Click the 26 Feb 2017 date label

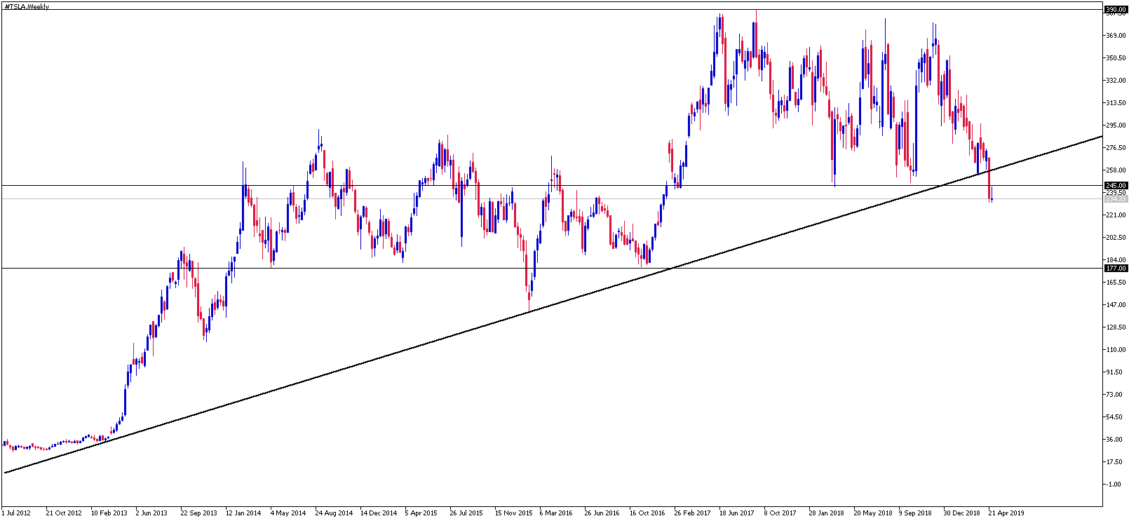tap(692, 513)
